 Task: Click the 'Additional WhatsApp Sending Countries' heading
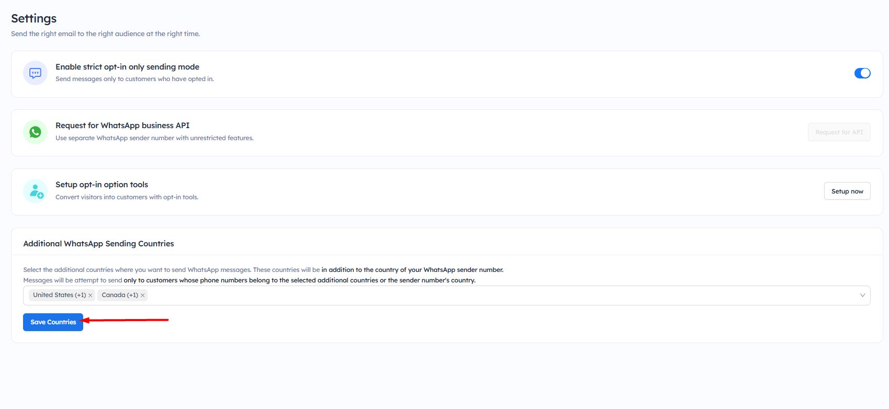point(98,244)
